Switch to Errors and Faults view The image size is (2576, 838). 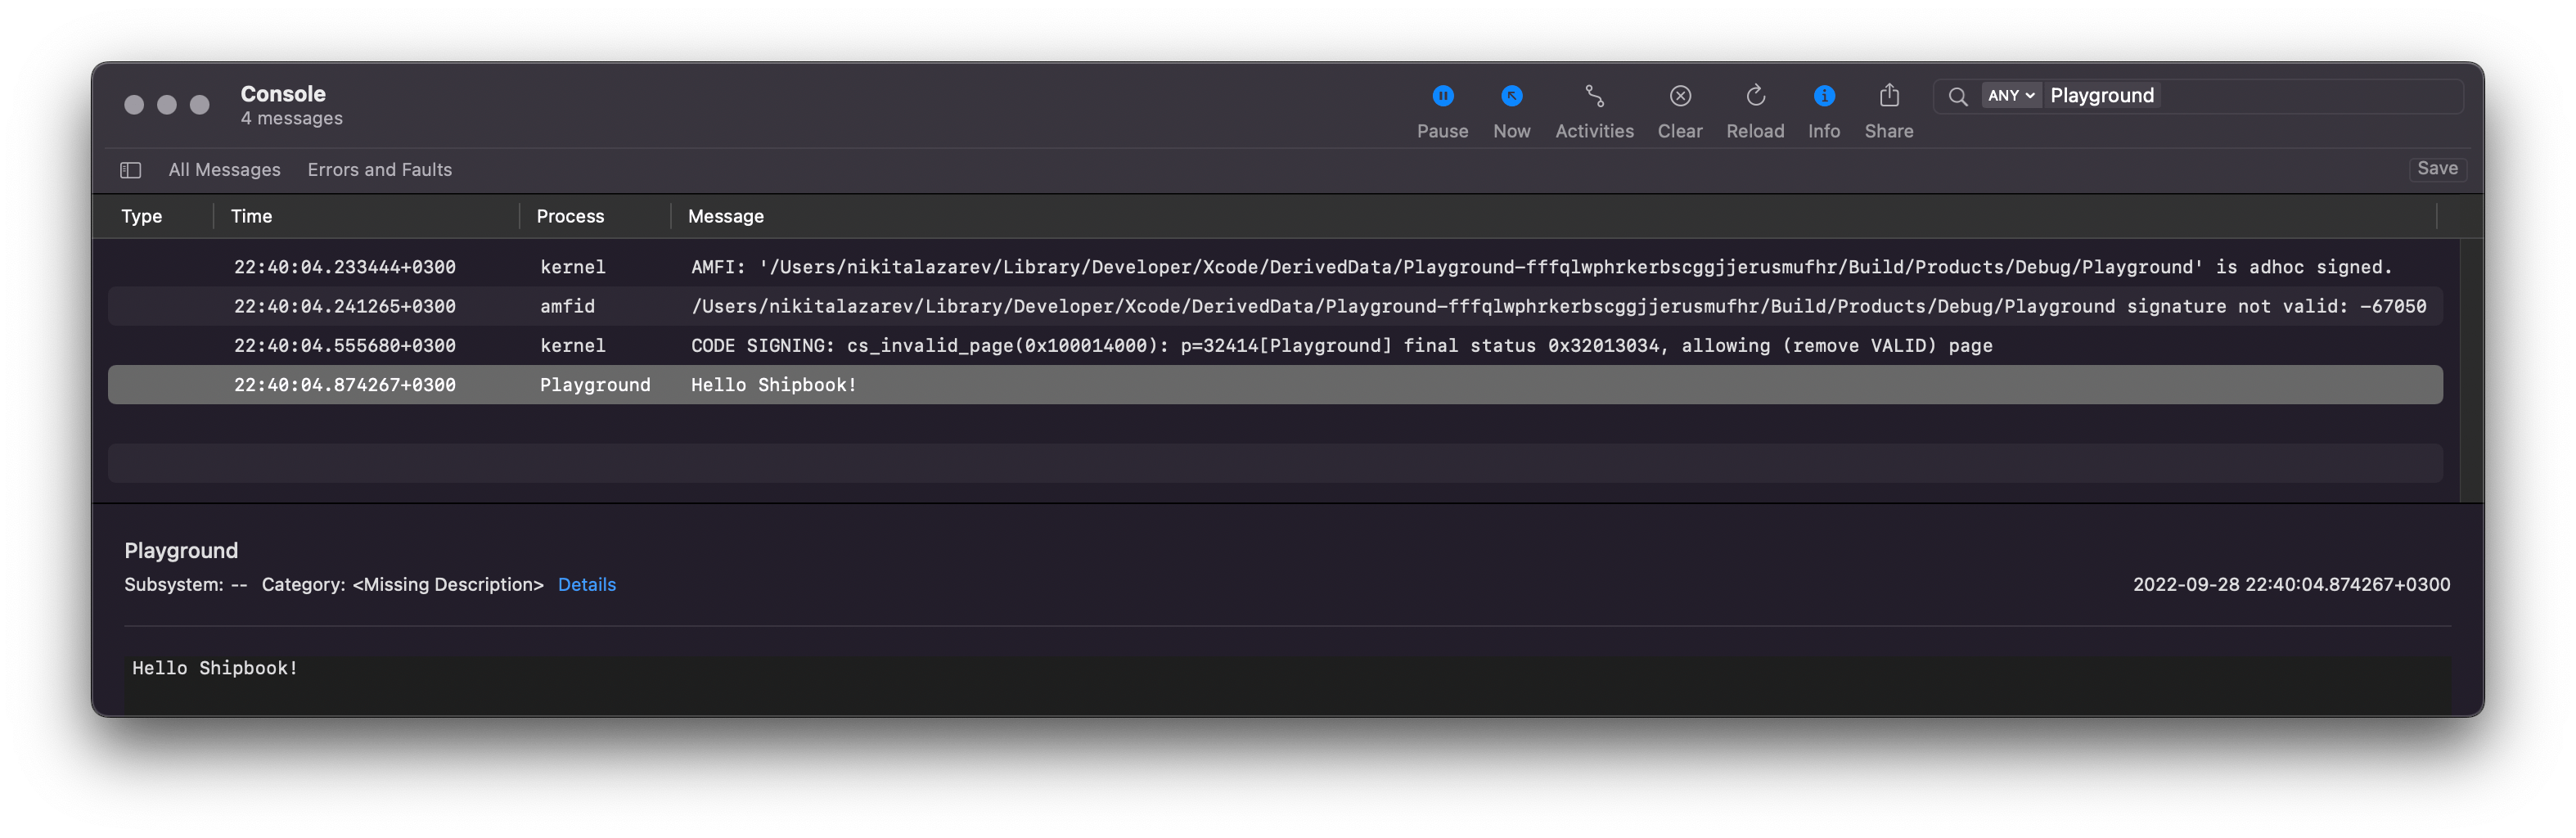tap(379, 169)
